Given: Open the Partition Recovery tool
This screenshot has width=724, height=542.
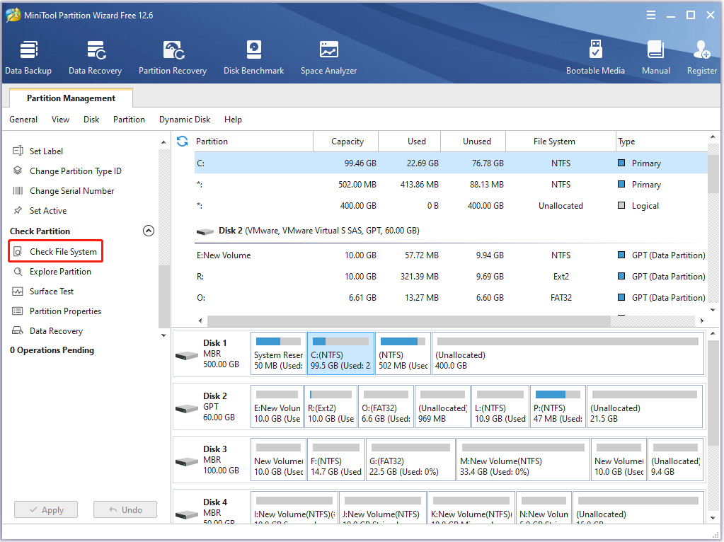Looking at the screenshot, I should [173, 57].
